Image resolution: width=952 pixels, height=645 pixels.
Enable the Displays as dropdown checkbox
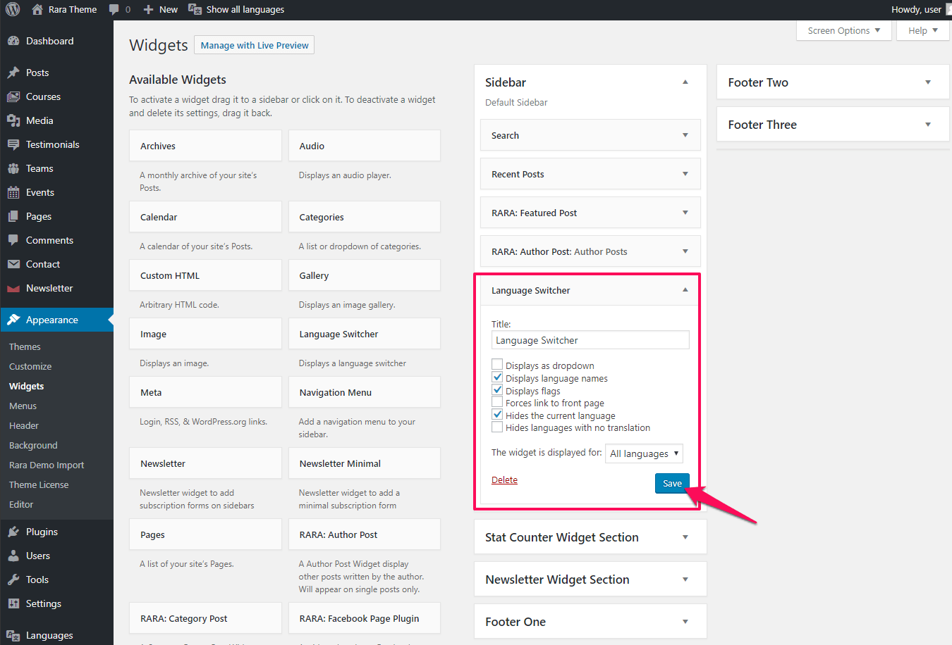497,365
